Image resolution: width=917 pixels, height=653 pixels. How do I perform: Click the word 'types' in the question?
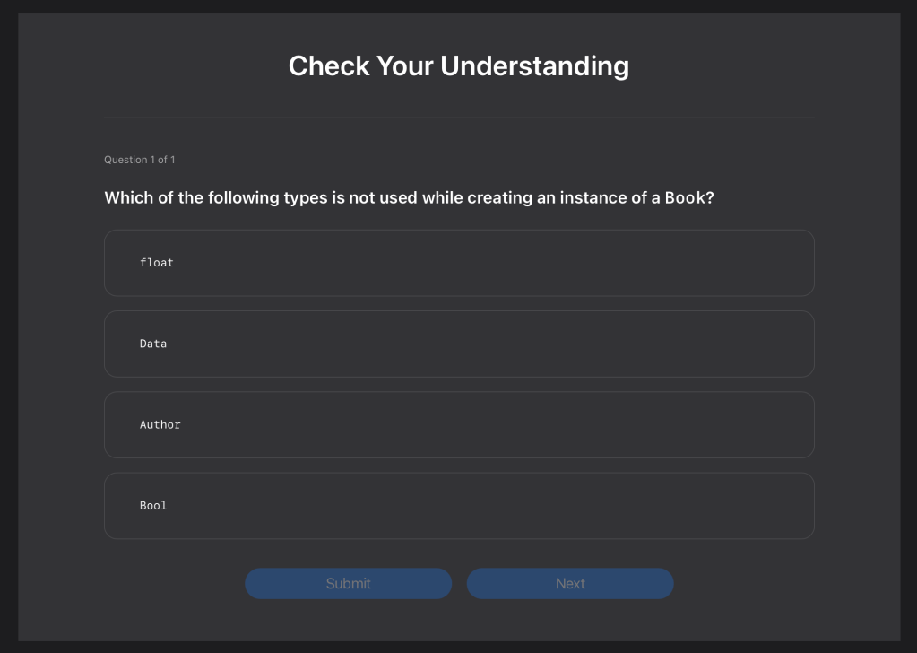306,197
